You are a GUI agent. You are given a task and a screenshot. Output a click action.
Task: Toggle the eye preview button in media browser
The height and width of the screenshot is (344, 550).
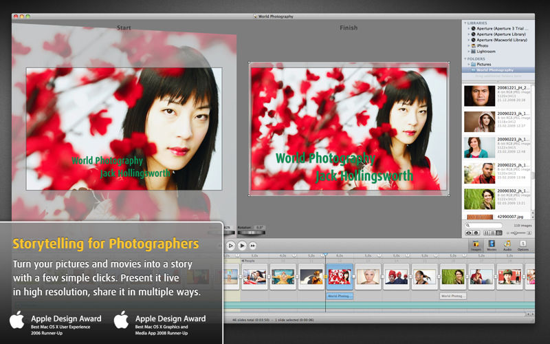[x=468, y=233]
